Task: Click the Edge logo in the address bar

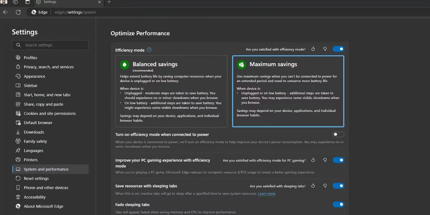Action: [33, 12]
